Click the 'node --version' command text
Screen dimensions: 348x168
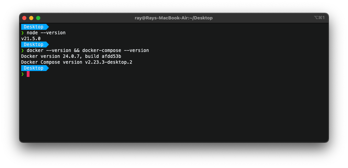(x=46, y=33)
